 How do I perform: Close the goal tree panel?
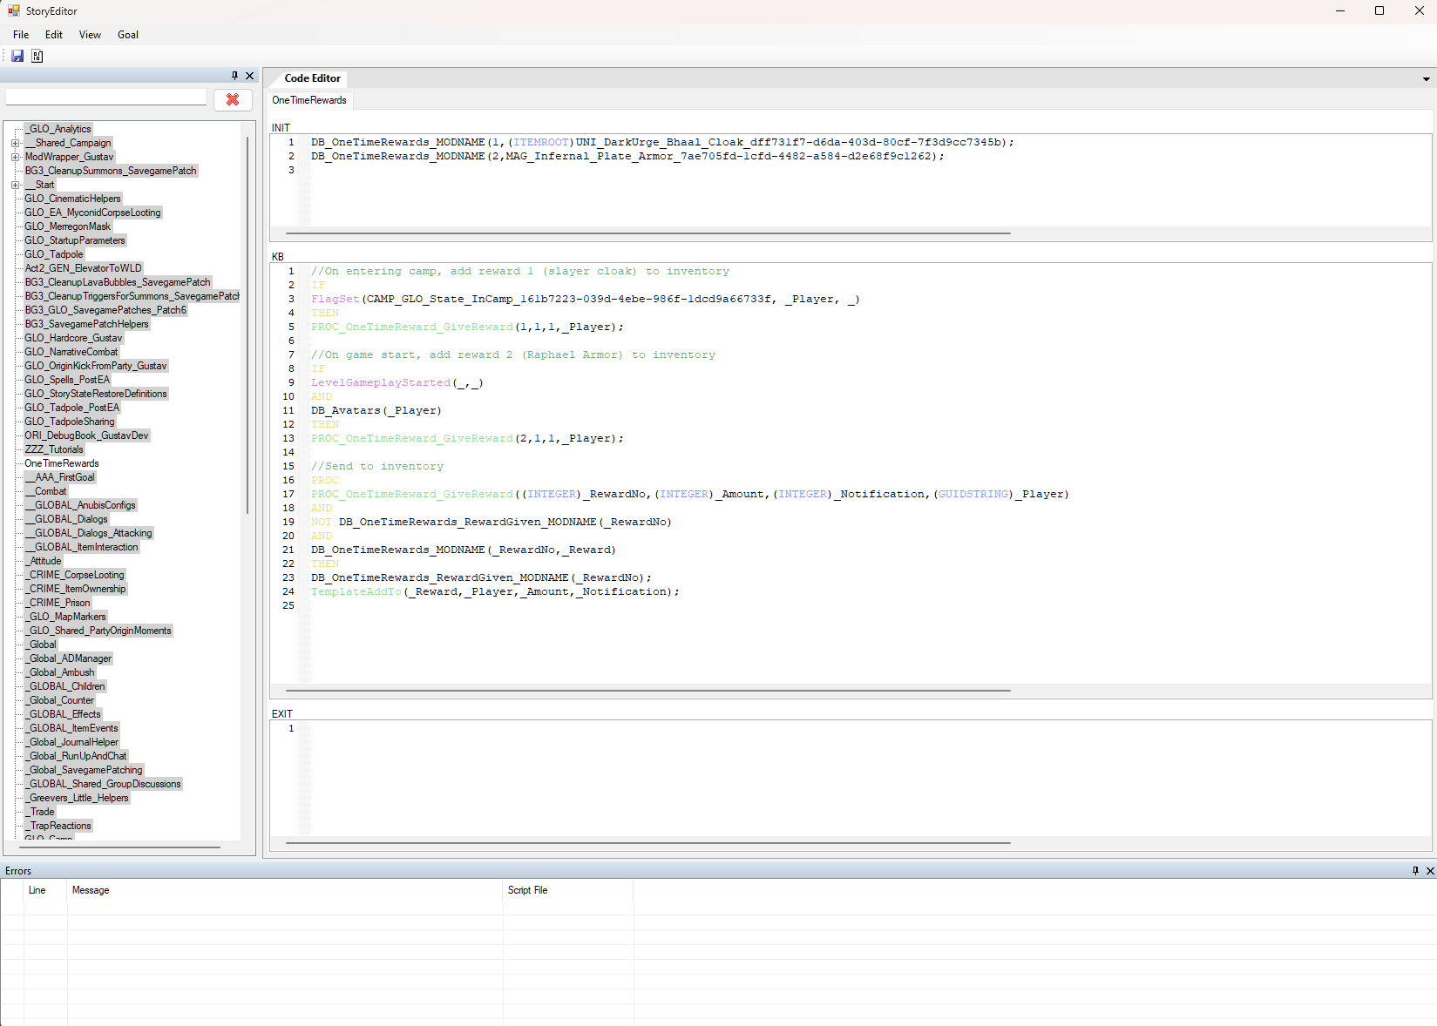(x=250, y=76)
